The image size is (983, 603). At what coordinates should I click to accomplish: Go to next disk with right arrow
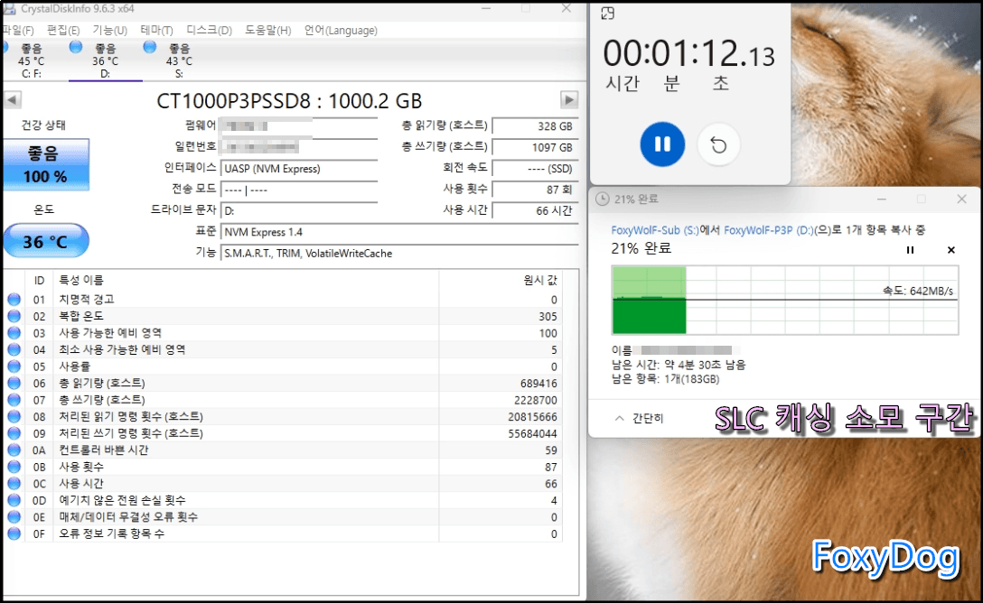point(568,99)
